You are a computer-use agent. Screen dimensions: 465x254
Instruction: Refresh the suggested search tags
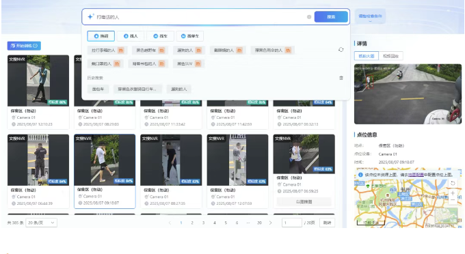click(x=341, y=50)
